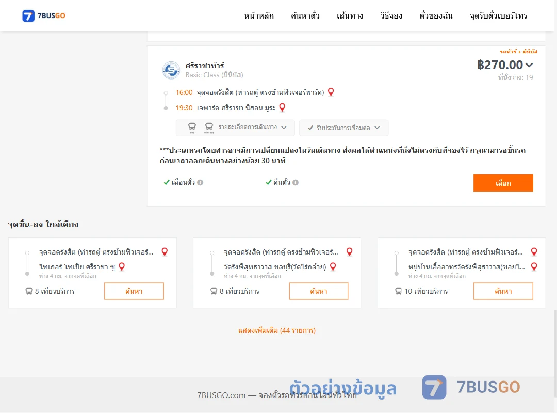
Task: Open the หน้าหลัก menu item
Action: tap(258, 15)
